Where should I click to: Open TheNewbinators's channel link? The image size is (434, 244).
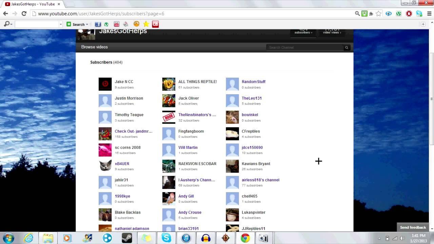[197, 115]
